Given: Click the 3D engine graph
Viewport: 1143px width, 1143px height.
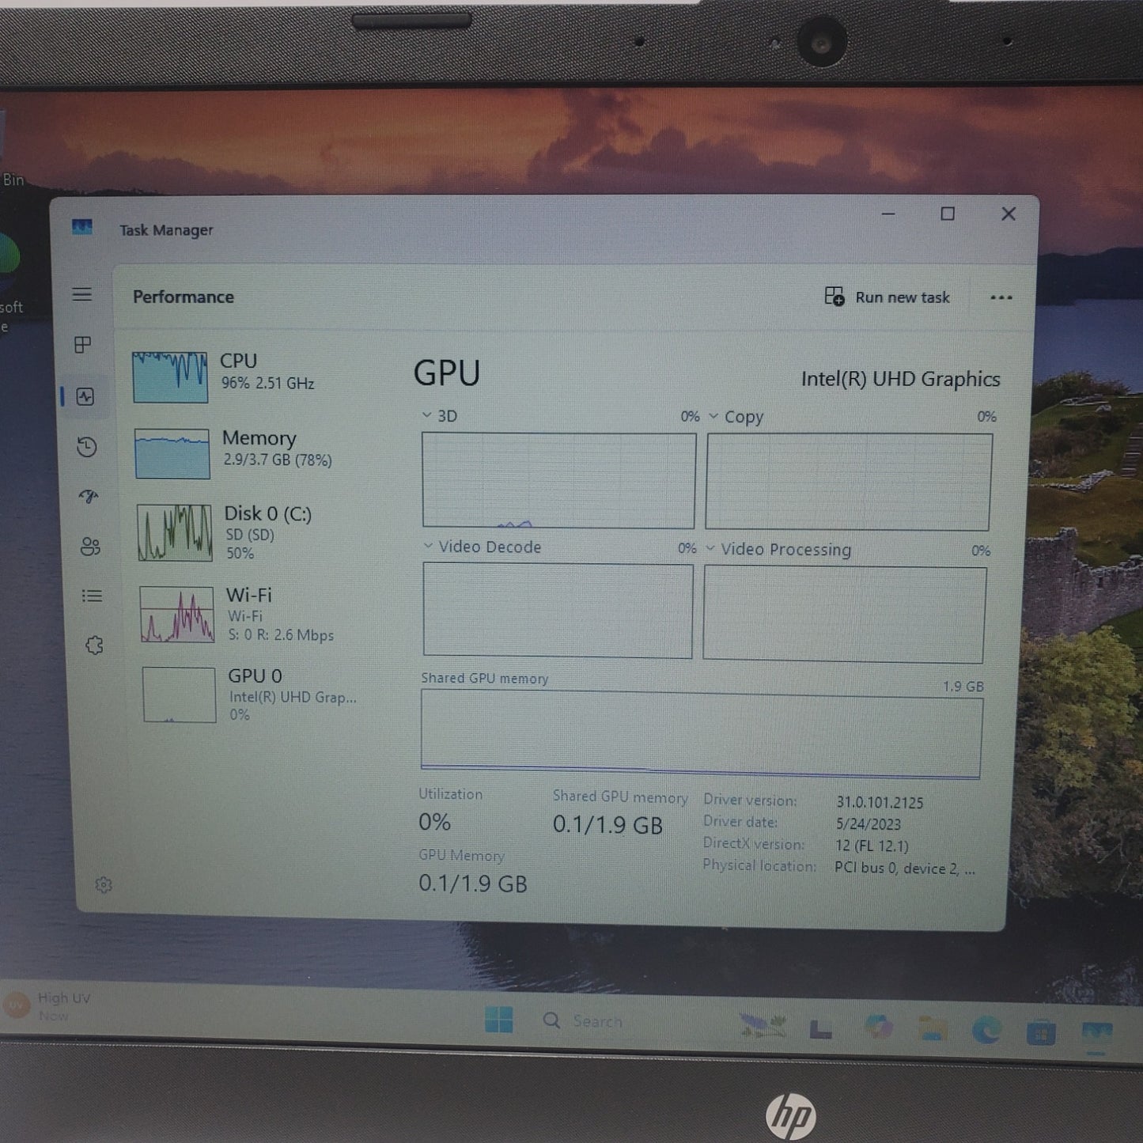Looking at the screenshot, I should 558,480.
